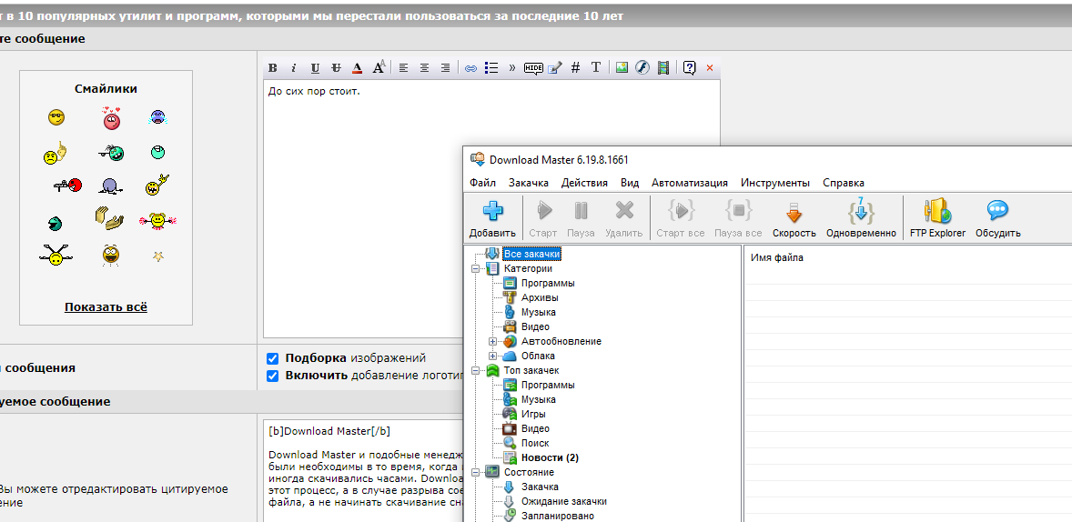Click Добавить to add a new download

(492, 218)
